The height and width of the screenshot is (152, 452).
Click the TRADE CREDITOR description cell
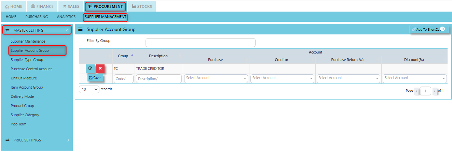click(159, 69)
